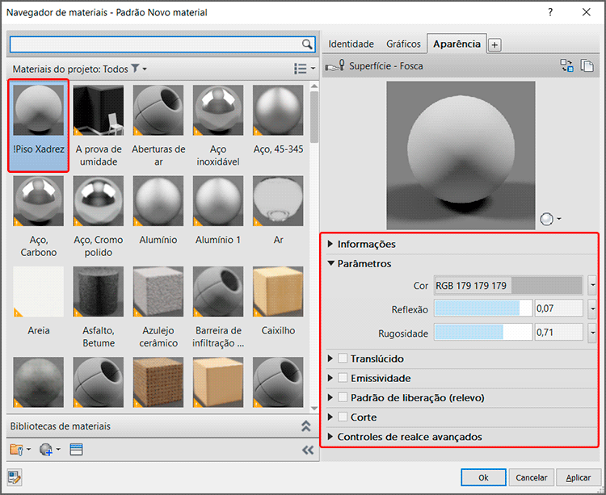
Task: Click the replace asset icon
Action: 567,65
